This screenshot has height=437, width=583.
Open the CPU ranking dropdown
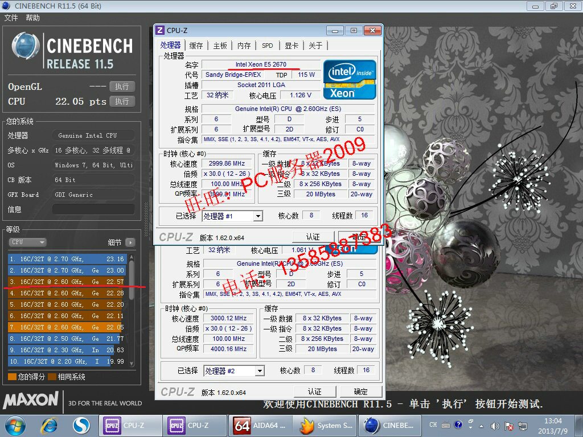(27, 242)
